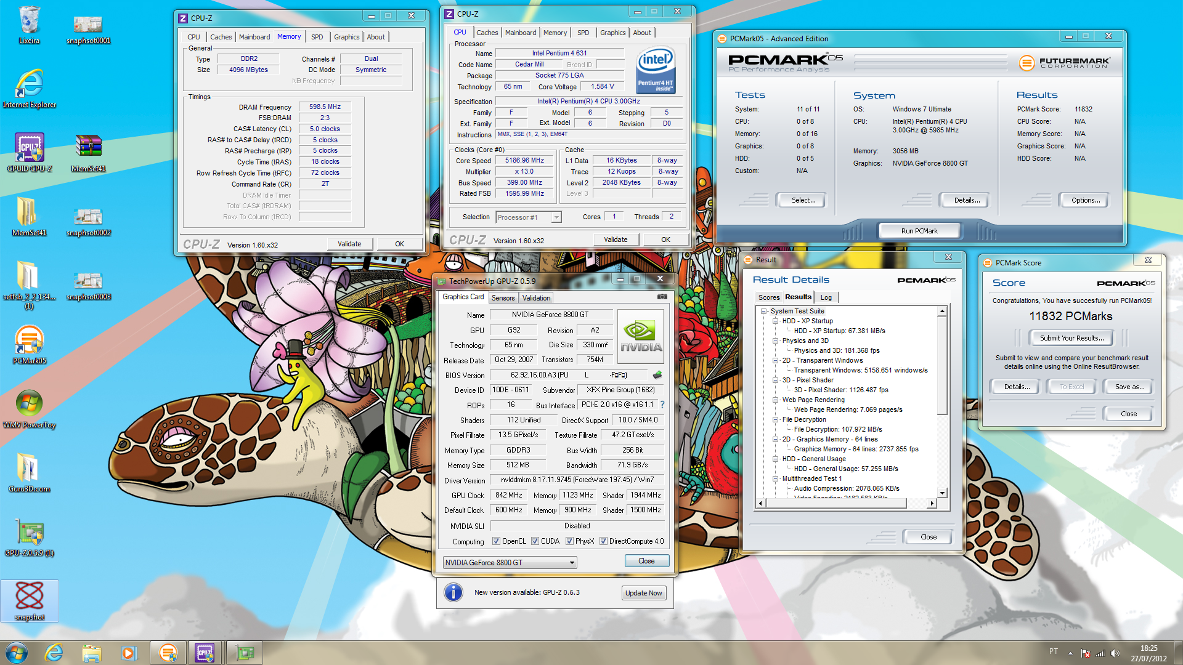Toggle the CUDA checkbox in GPU-Z
Screen dimensions: 1183x665
click(x=535, y=541)
